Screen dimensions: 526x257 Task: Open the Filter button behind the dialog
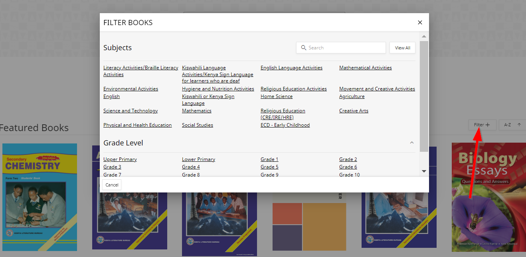tap(482, 125)
